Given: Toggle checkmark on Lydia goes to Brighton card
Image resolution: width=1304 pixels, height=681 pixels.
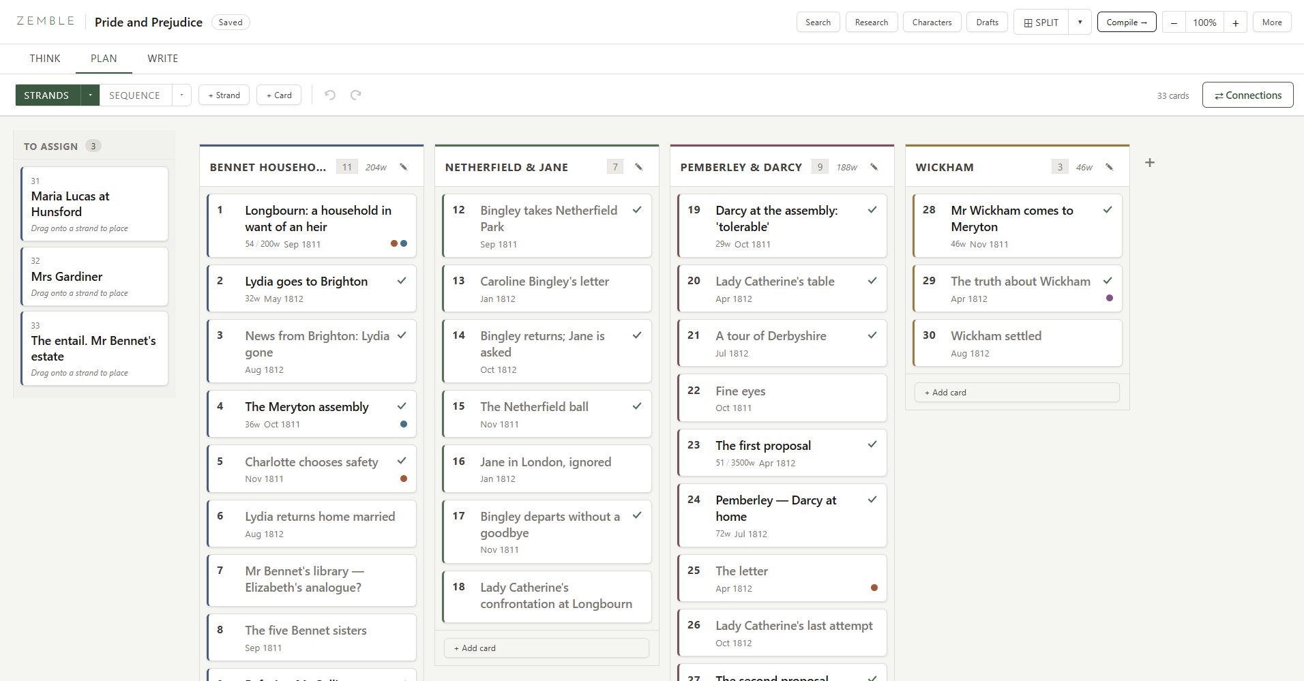Looking at the screenshot, I should click(402, 281).
